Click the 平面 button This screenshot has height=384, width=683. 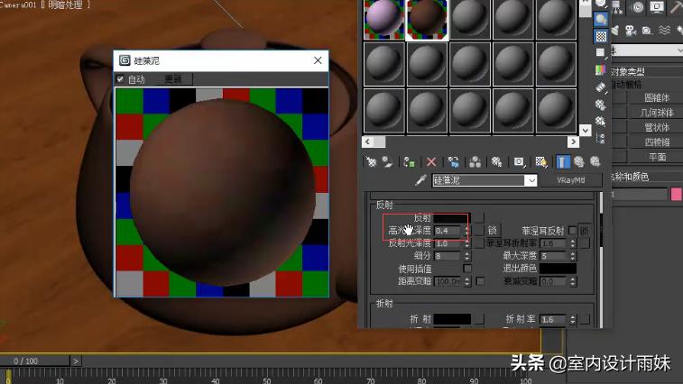[x=656, y=157]
